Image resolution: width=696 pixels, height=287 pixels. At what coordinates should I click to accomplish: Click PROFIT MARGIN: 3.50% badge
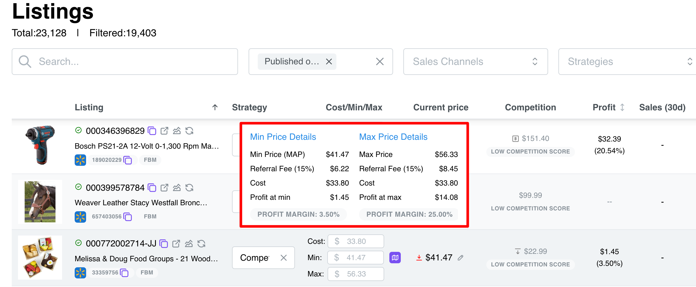[x=298, y=214]
